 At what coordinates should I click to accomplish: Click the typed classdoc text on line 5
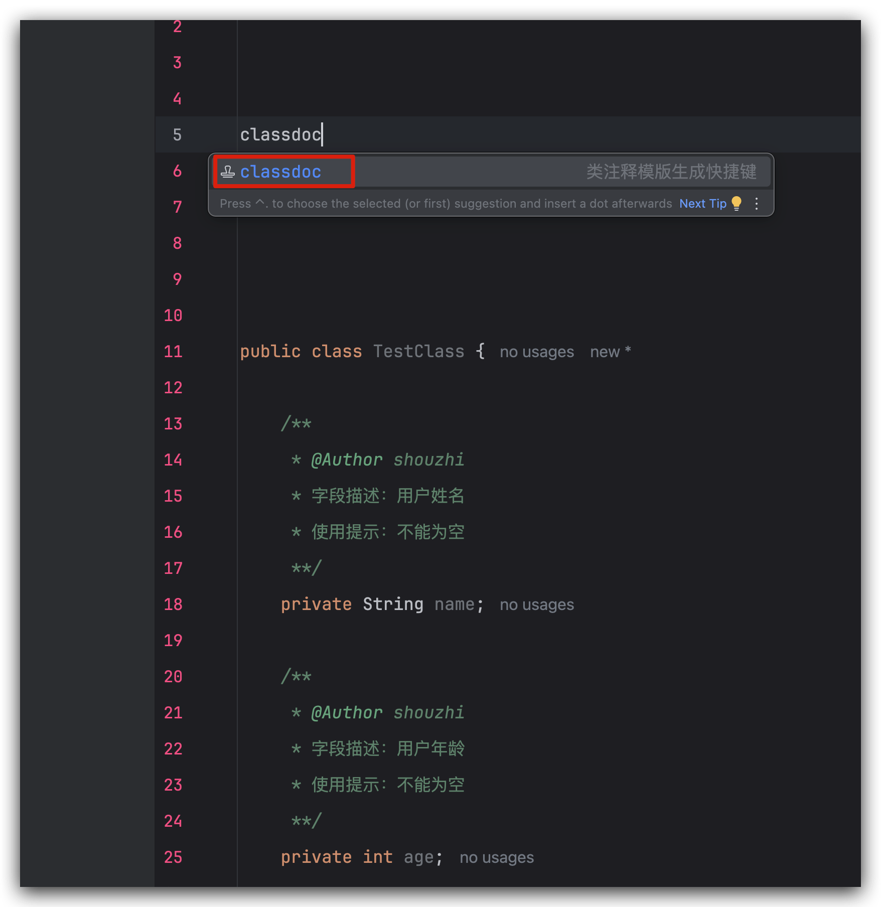(280, 134)
